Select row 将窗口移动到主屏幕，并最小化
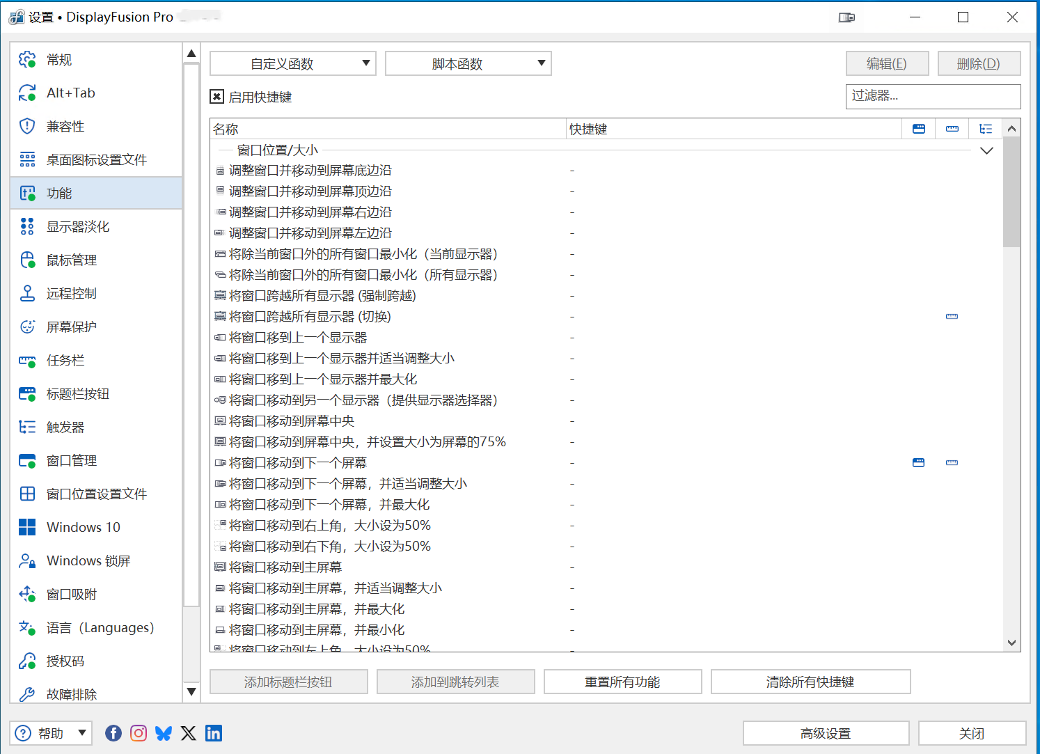The image size is (1040, 754). coord(606,630)
